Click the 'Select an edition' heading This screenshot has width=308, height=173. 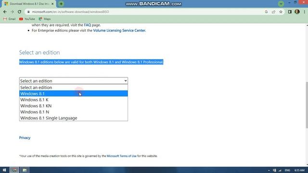[39, 52]
